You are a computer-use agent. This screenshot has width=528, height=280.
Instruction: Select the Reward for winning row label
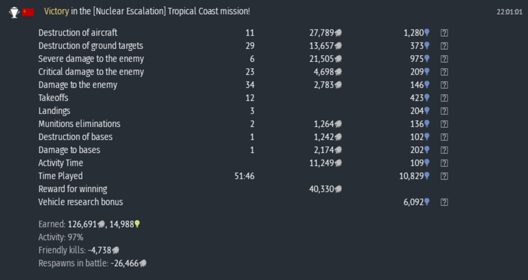point(73,189)
